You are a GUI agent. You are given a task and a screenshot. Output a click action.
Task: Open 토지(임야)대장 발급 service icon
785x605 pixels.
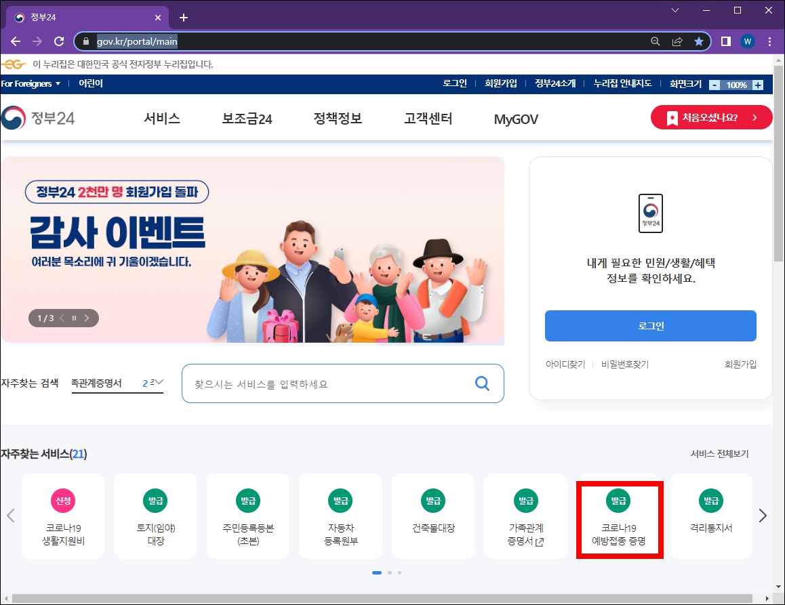(155, 516)
